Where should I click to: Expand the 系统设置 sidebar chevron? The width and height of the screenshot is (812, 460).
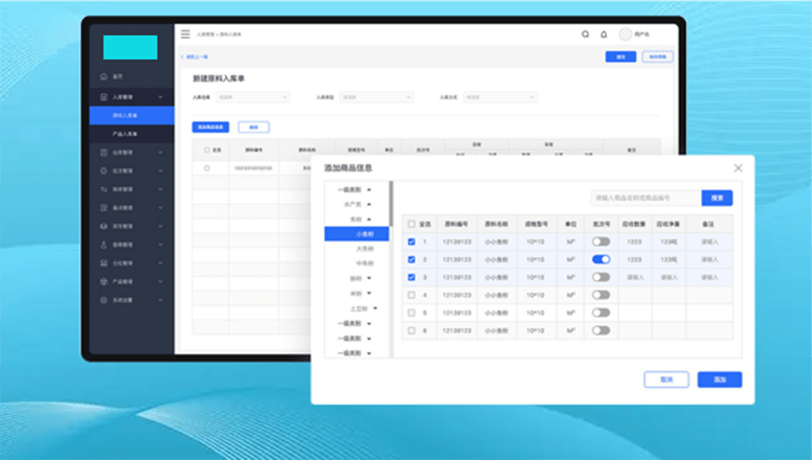tap(161, 300)
